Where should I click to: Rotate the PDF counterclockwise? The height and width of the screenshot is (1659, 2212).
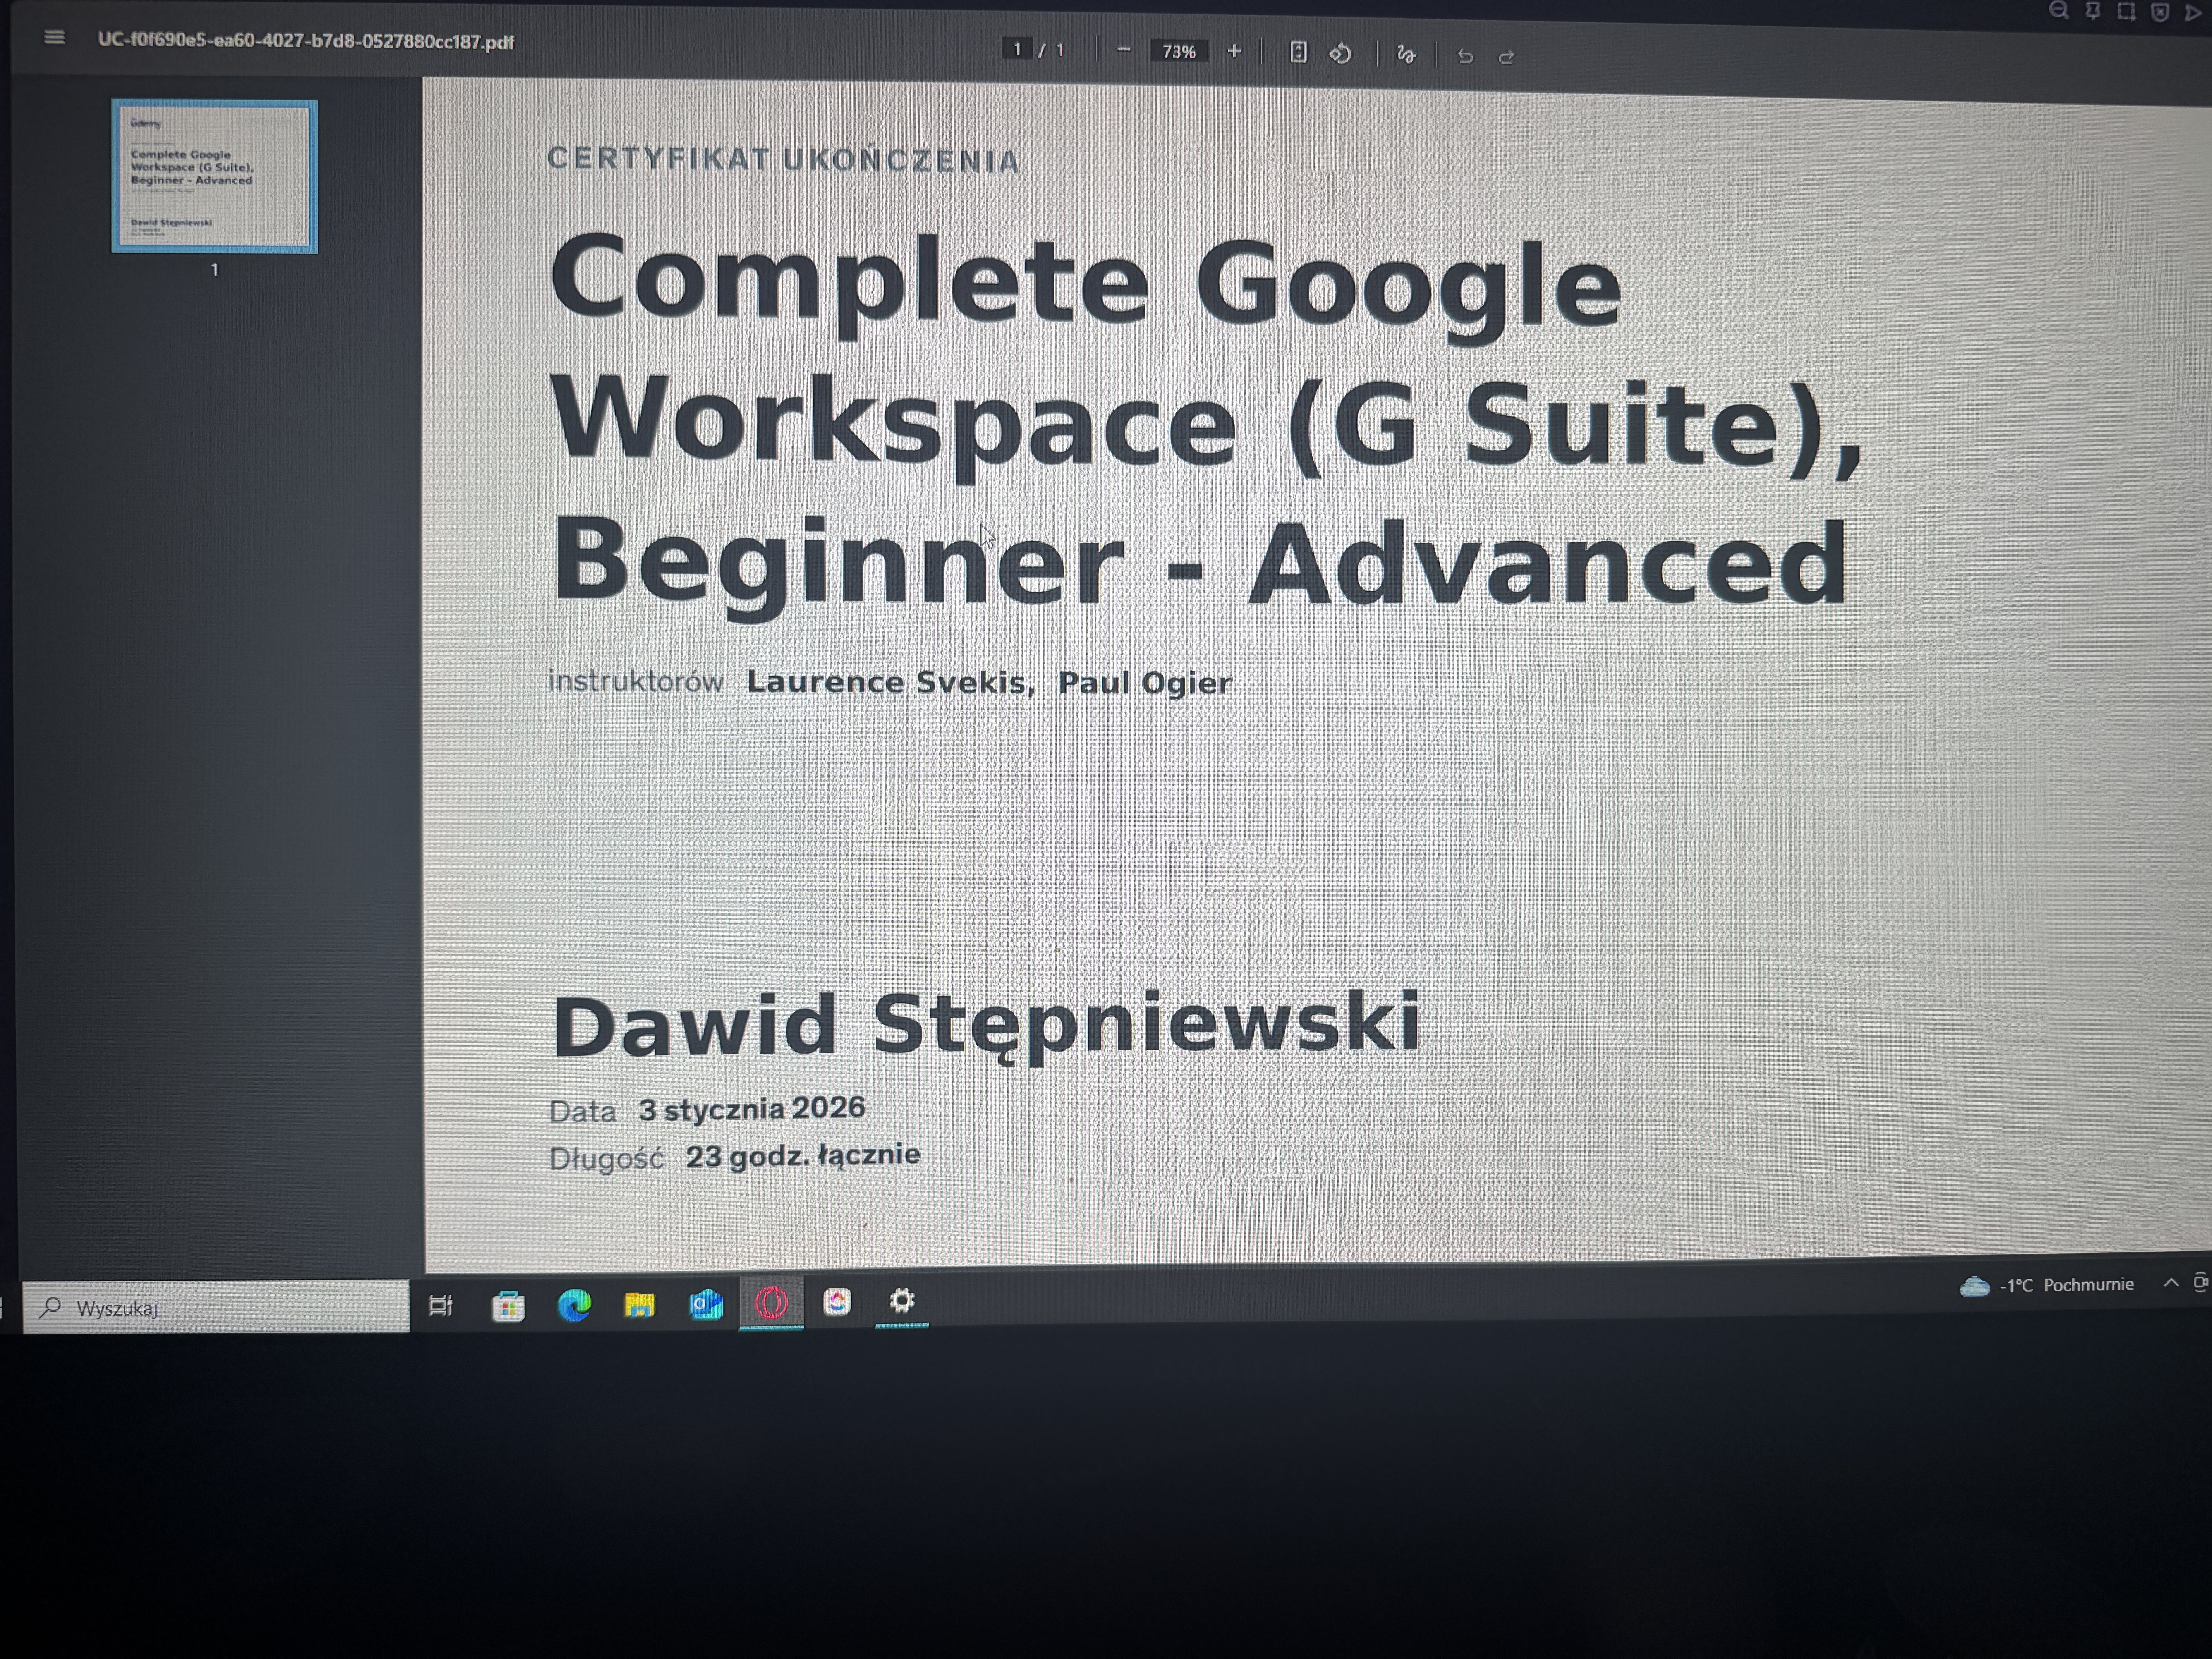1340,53
